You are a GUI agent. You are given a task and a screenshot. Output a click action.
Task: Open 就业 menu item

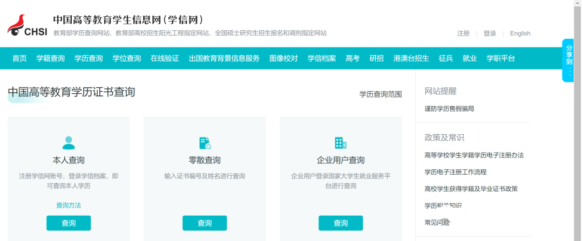[x=470, y=58]
